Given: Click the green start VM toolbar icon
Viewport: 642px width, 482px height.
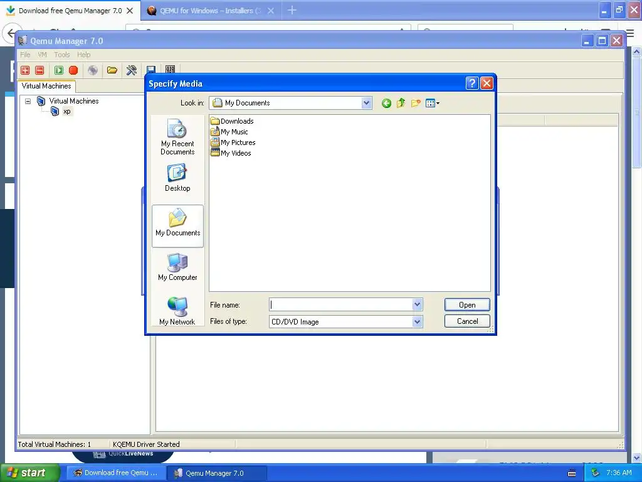Looking at the screenshot, I should pyautogui.click(x=59, y=70).
